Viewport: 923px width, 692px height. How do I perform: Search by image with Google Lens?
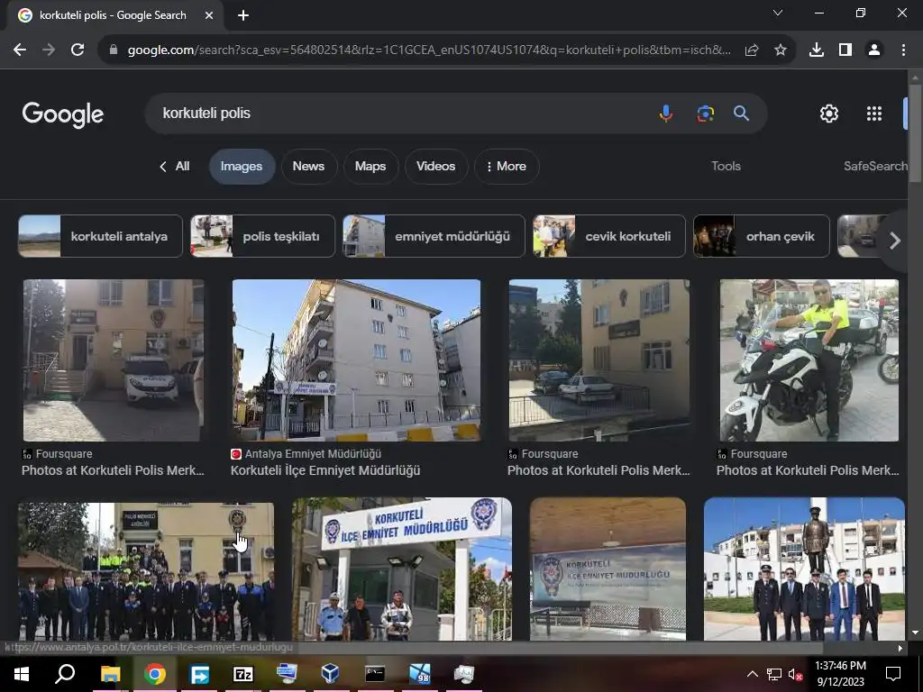(x=705, y=113)
